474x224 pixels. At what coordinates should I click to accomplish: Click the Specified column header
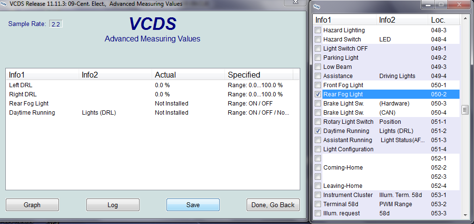pos(259,75)
